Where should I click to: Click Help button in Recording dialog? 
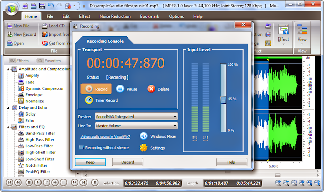[231, 162]
